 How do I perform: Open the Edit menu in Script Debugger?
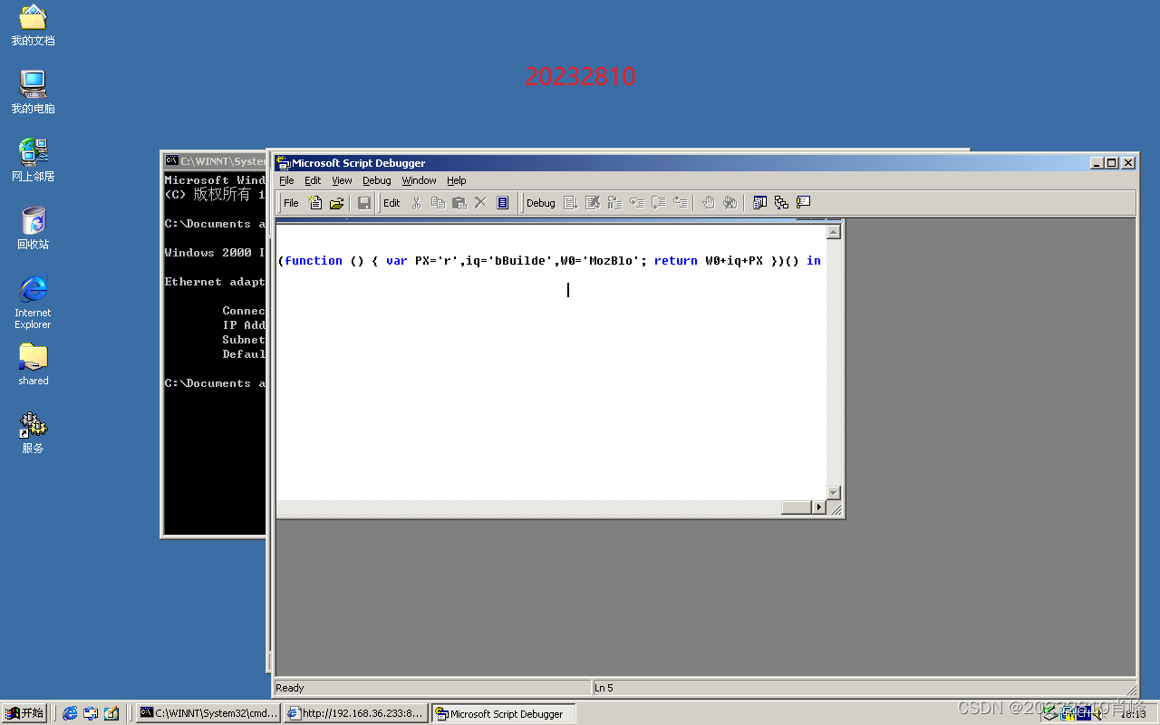pyautogui.click(x=313, y=180)
